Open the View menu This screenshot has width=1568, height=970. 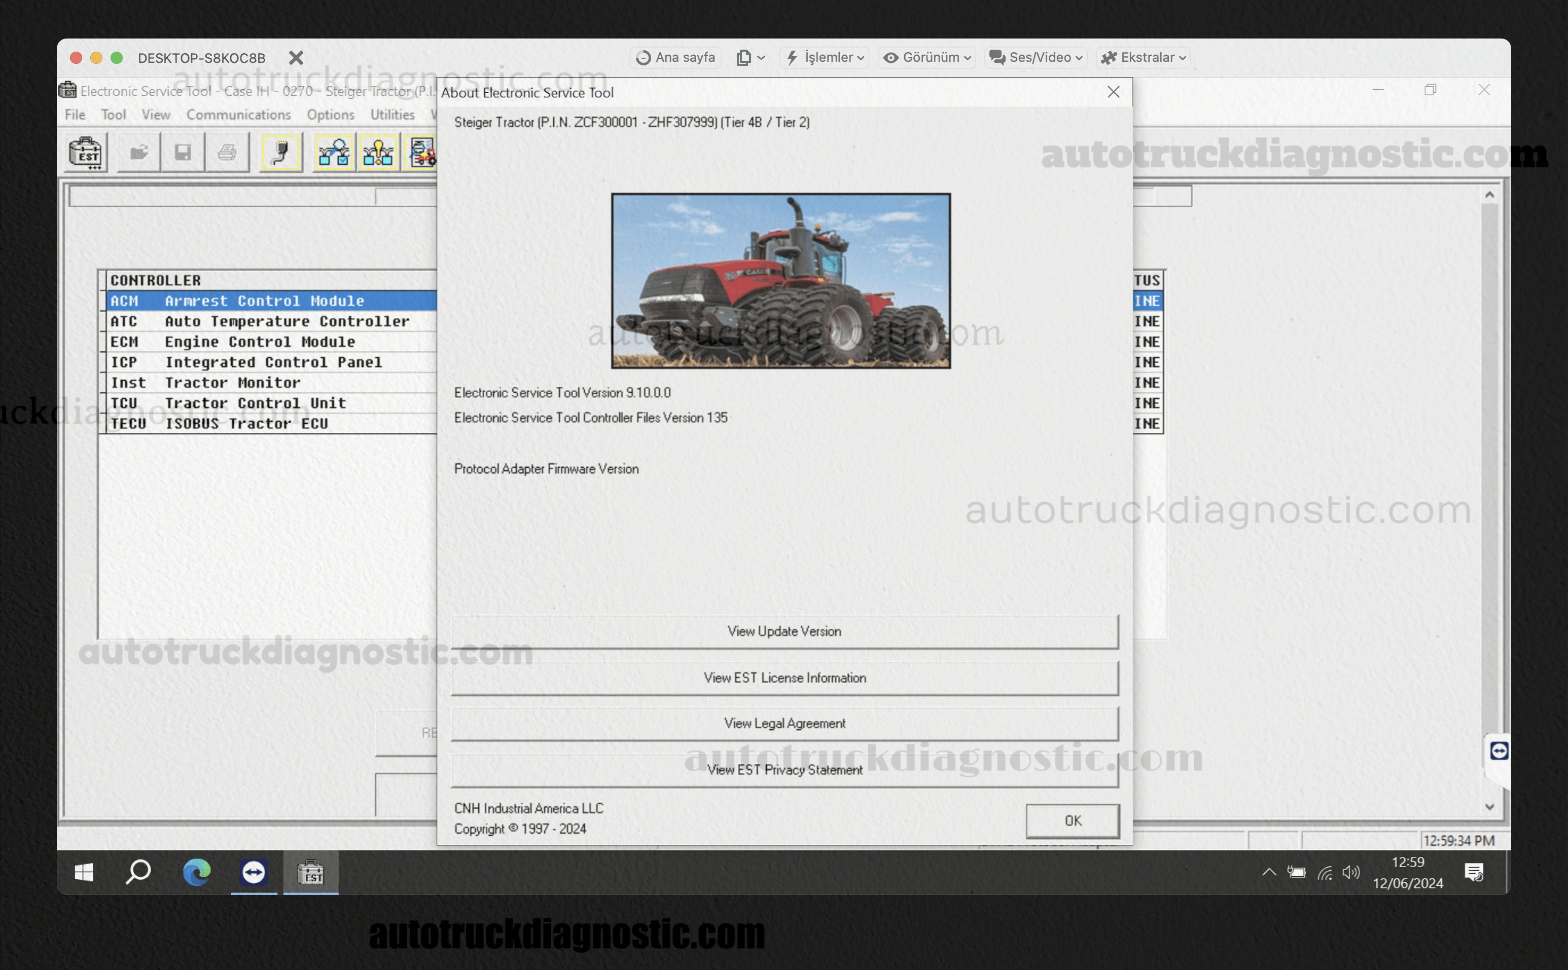click(156, 115)
